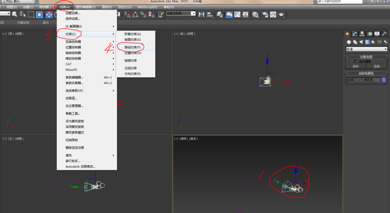390x213 pixels.
Task: Collapse the 名称和颜色 rollout
Action: point(366,73)
